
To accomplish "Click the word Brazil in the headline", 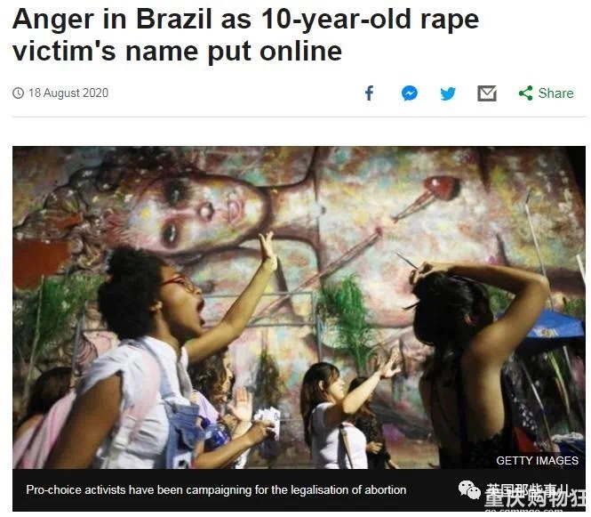I will [x=174, y=19].
